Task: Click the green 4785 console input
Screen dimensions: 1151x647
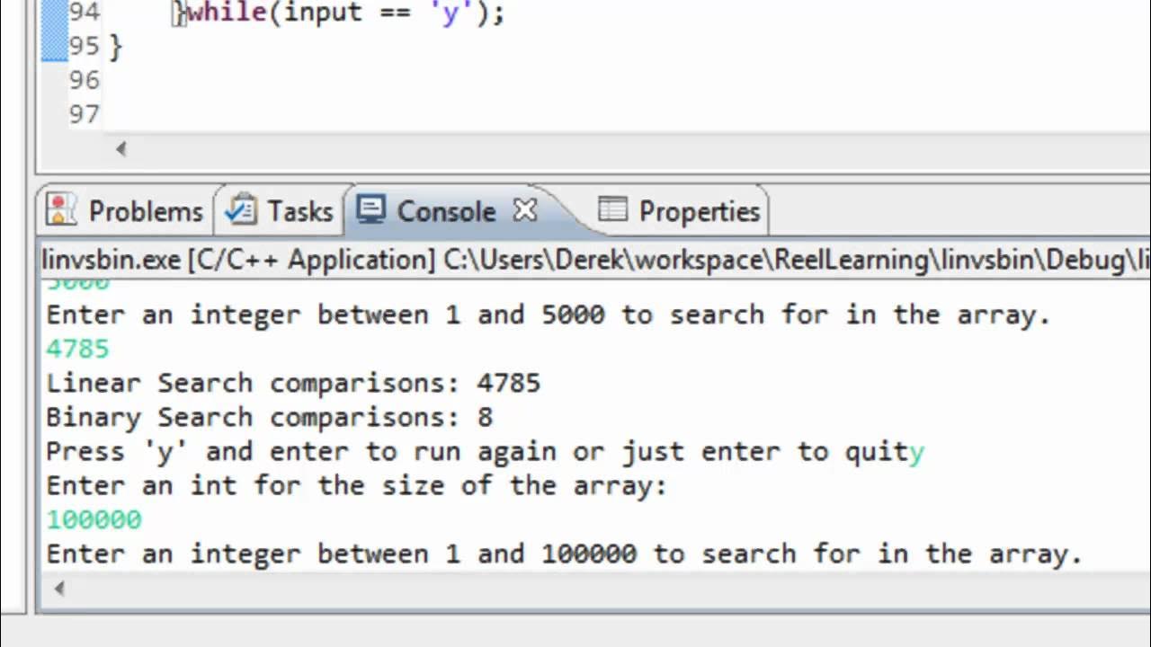Action: tap(78, 349)
